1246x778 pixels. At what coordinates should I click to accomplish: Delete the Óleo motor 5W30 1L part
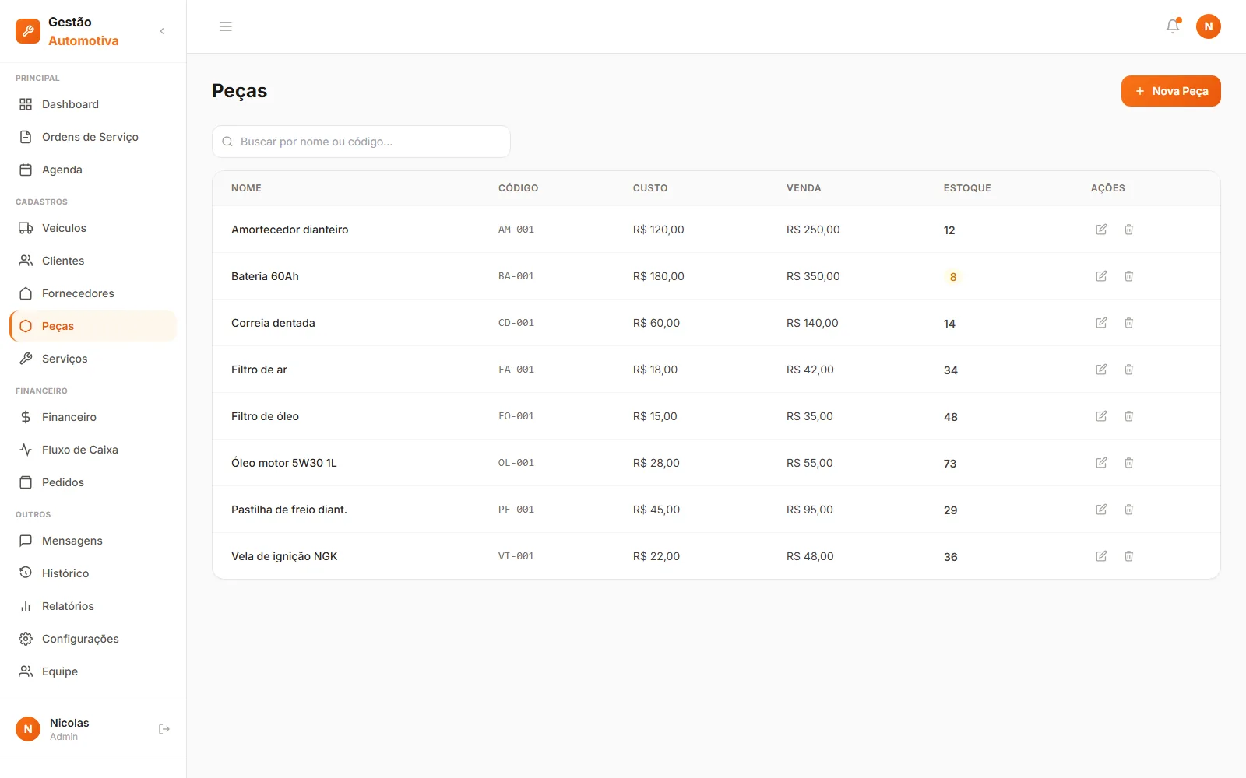tap(1128, 463)
